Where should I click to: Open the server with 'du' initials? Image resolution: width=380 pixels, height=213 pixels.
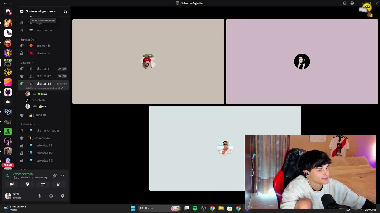[8, 102]
